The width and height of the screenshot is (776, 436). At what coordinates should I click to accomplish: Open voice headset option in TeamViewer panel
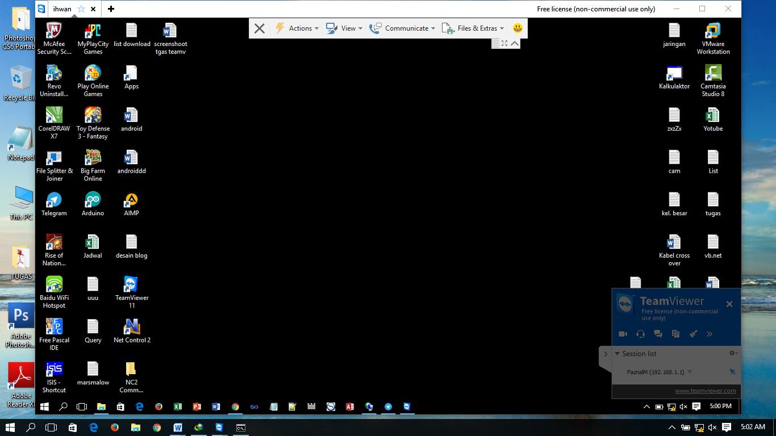tap(640, 334)
